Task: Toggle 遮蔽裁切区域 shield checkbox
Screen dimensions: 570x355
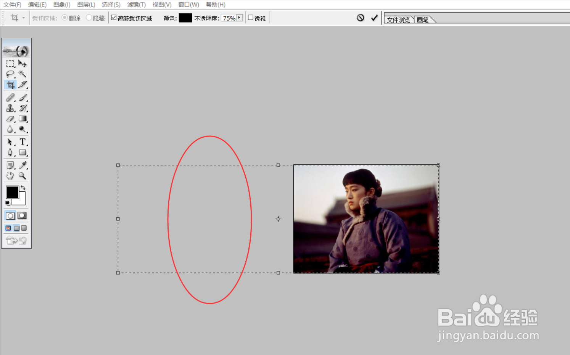Action: 114,18
